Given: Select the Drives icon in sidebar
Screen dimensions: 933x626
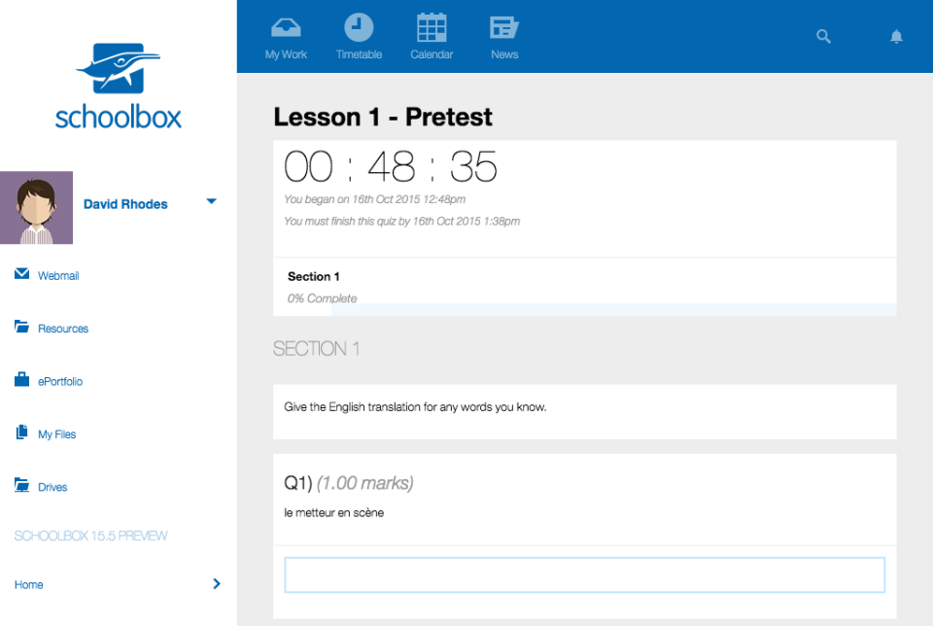Looking at the screenshot, I should point(20,486).
